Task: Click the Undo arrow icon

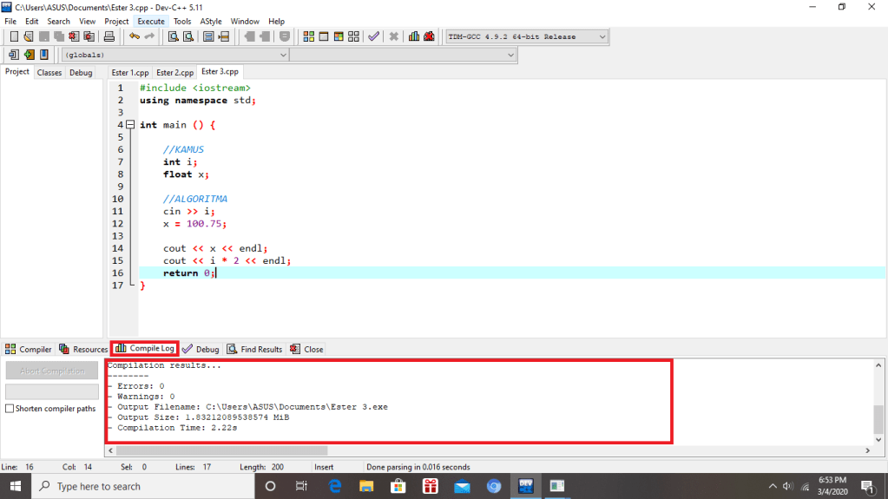Action: click(134, 36)
